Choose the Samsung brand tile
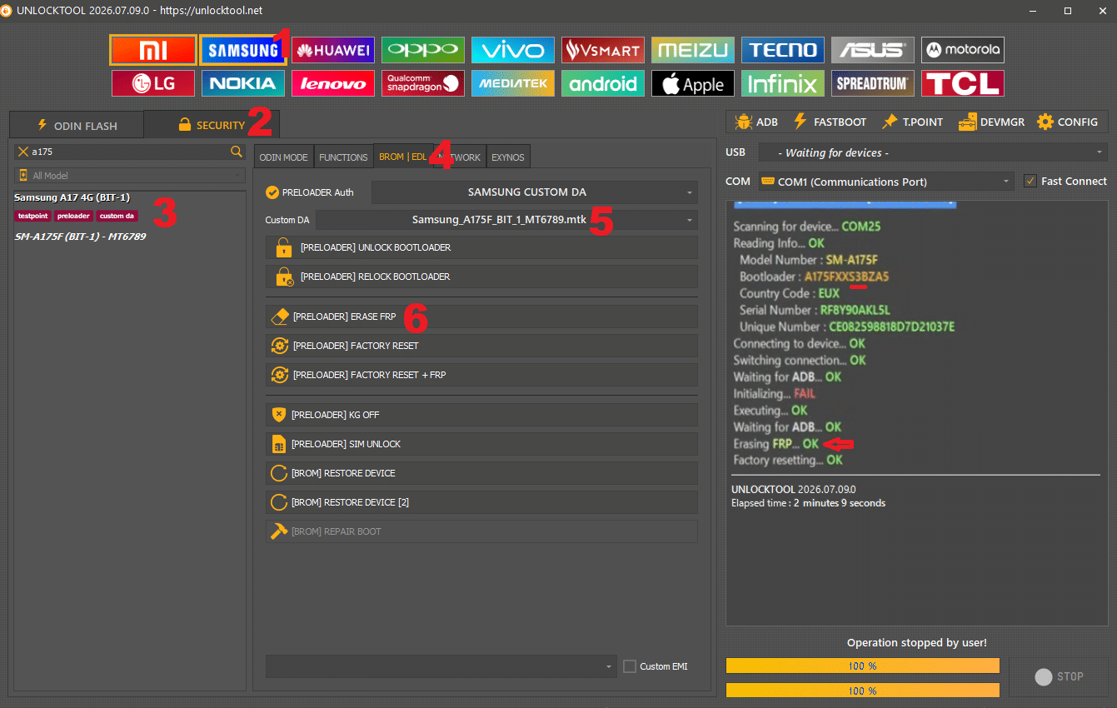 (x=242, y=50)
